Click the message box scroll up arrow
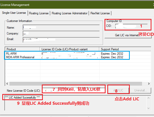 (148, 98)
